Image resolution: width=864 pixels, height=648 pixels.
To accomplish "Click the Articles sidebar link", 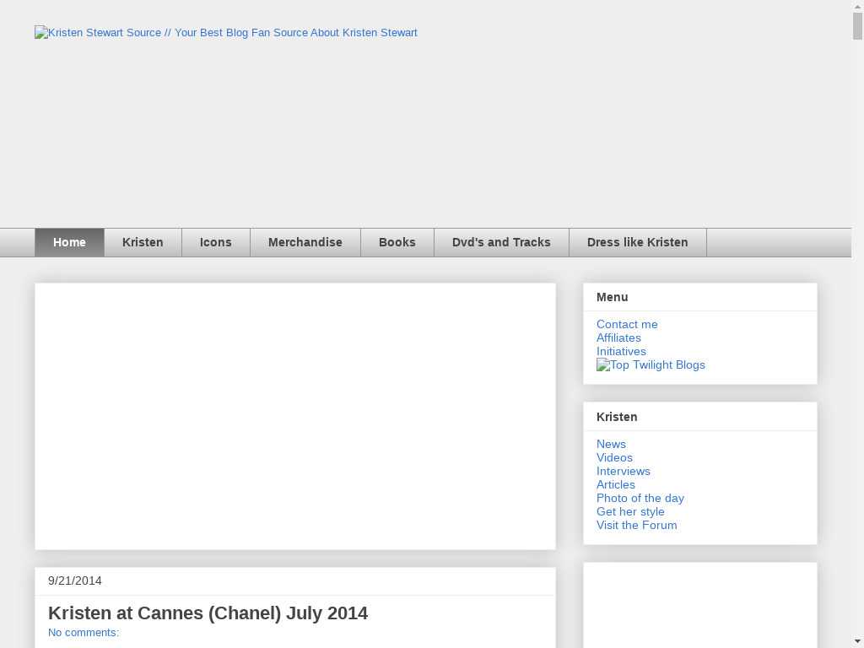I will click(616, 485).
